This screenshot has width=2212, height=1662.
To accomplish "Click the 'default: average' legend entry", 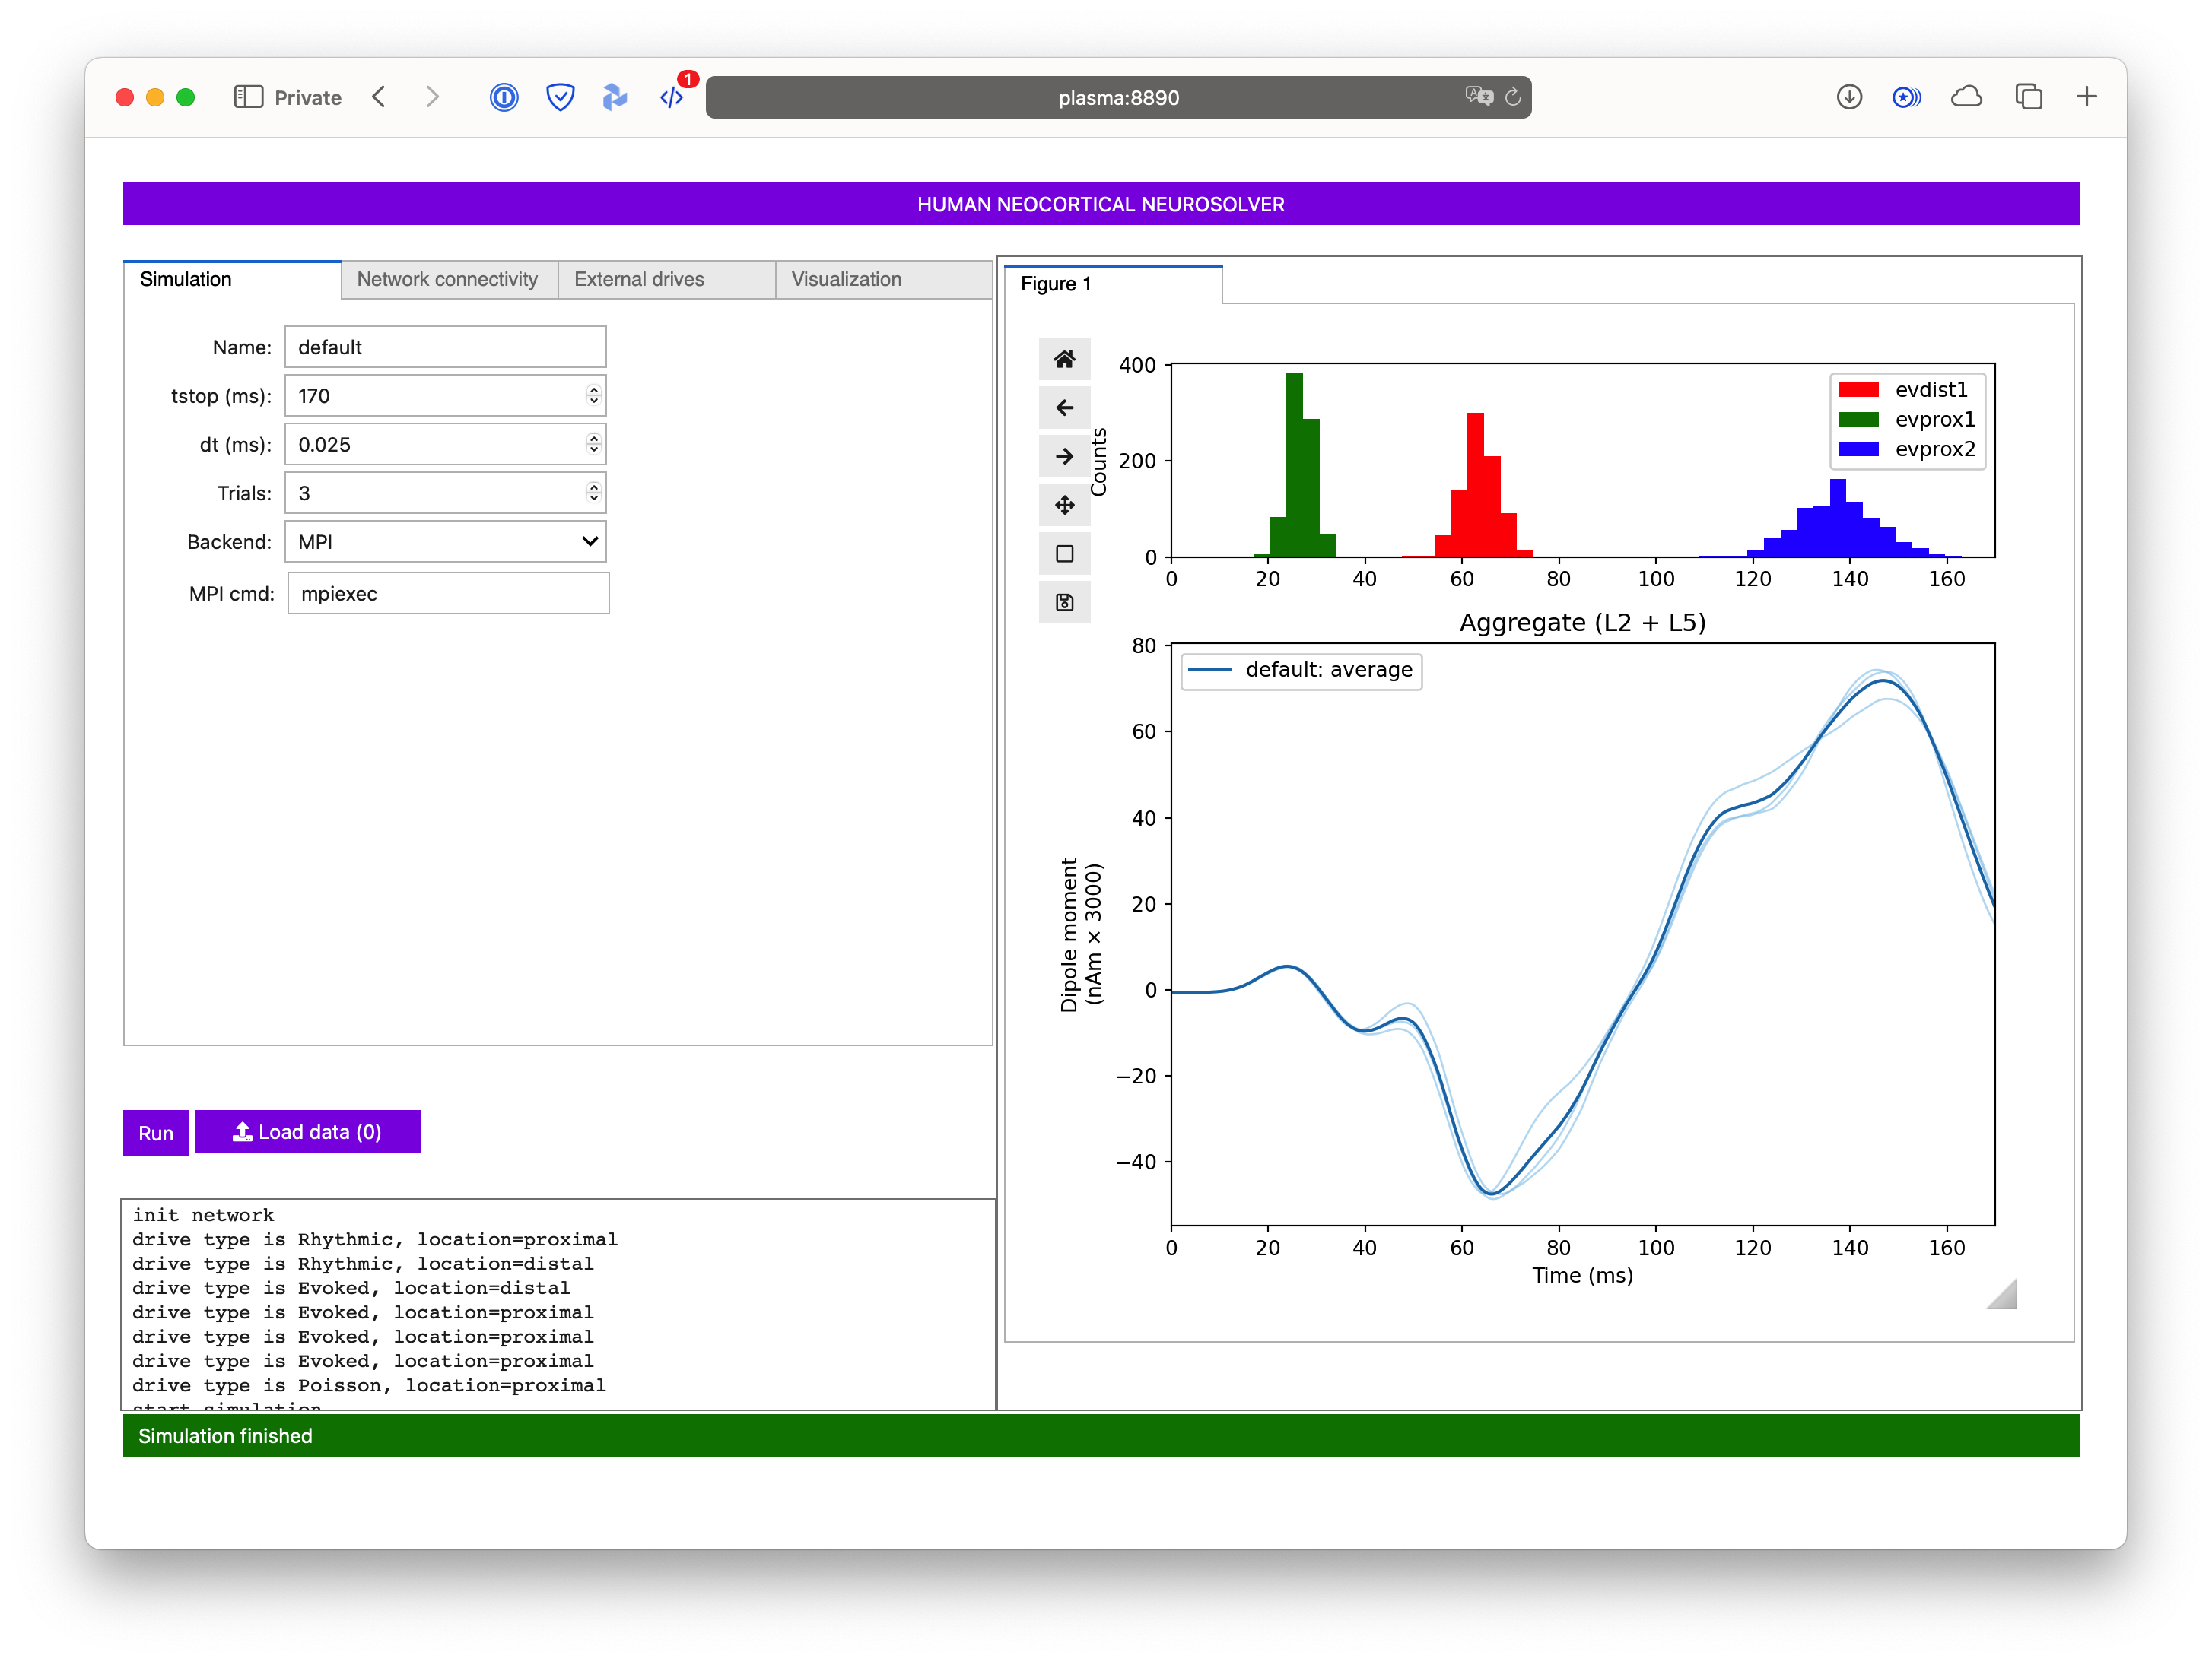I will tap(1302, 670).
